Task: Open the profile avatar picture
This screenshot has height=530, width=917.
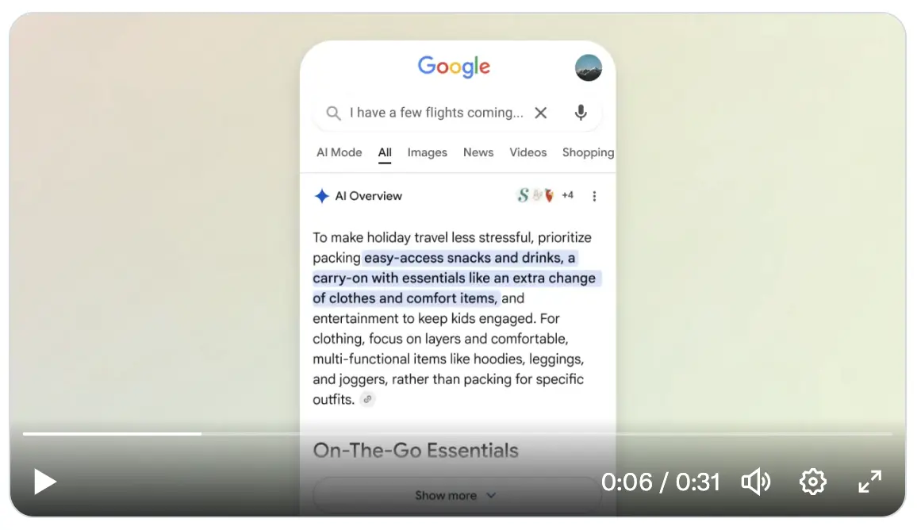Action: [589, 67]
